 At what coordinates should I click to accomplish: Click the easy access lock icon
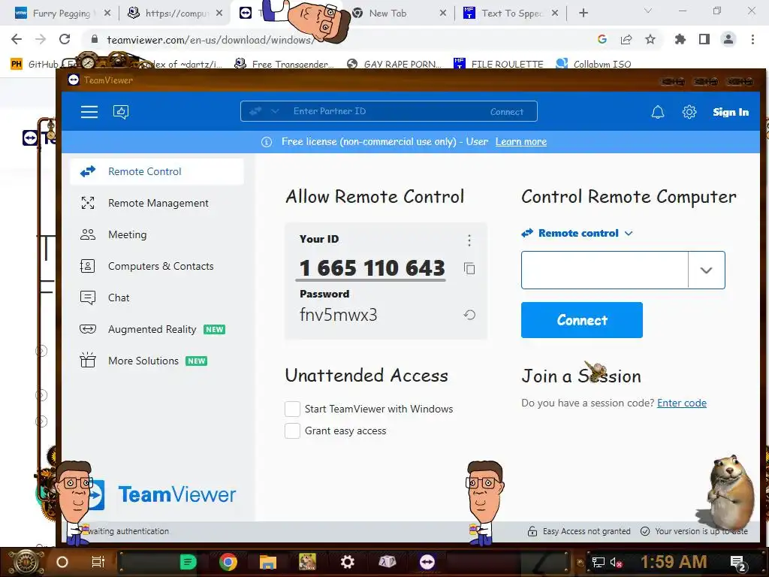[x=532, y=531]
